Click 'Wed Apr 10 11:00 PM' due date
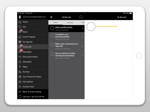 62,58
